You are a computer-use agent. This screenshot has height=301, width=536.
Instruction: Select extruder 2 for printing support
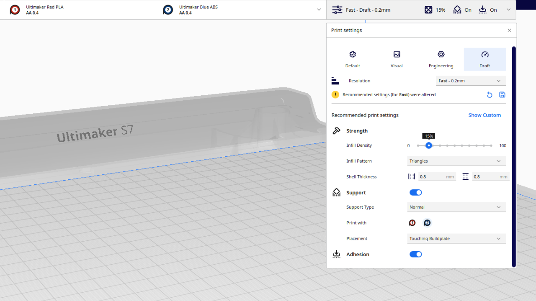pyautogui.click(x=427, y=223)
